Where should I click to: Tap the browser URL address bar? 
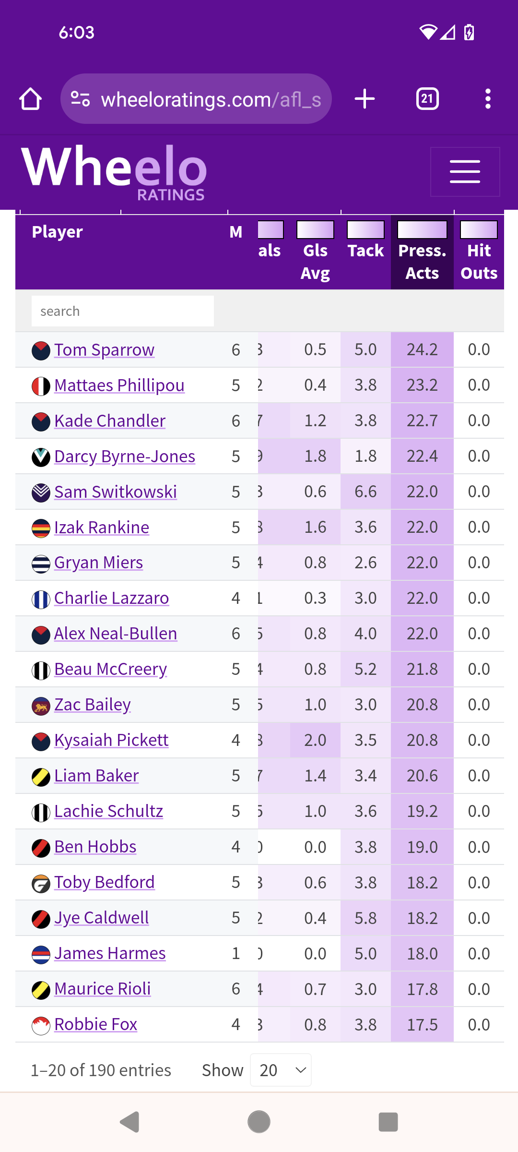click(x=196, y=99)
